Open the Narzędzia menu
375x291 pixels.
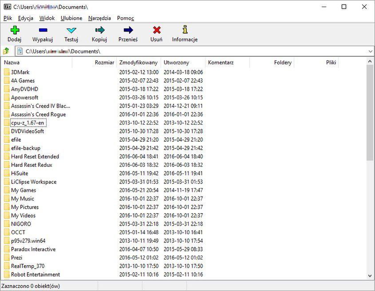[x=99, y=18]
